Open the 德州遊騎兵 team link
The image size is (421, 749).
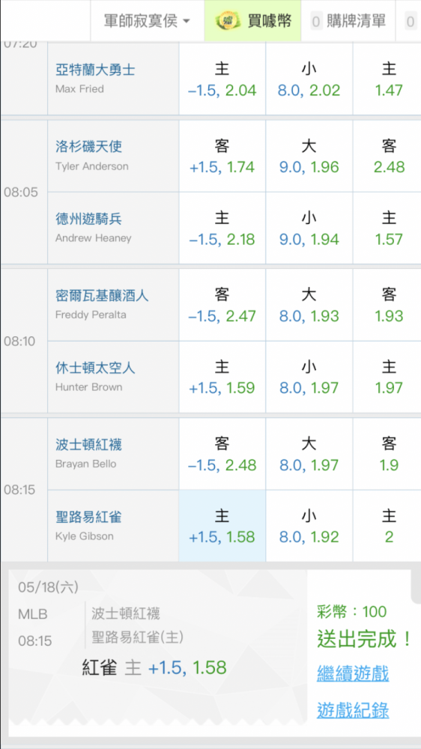pos(88,219)
